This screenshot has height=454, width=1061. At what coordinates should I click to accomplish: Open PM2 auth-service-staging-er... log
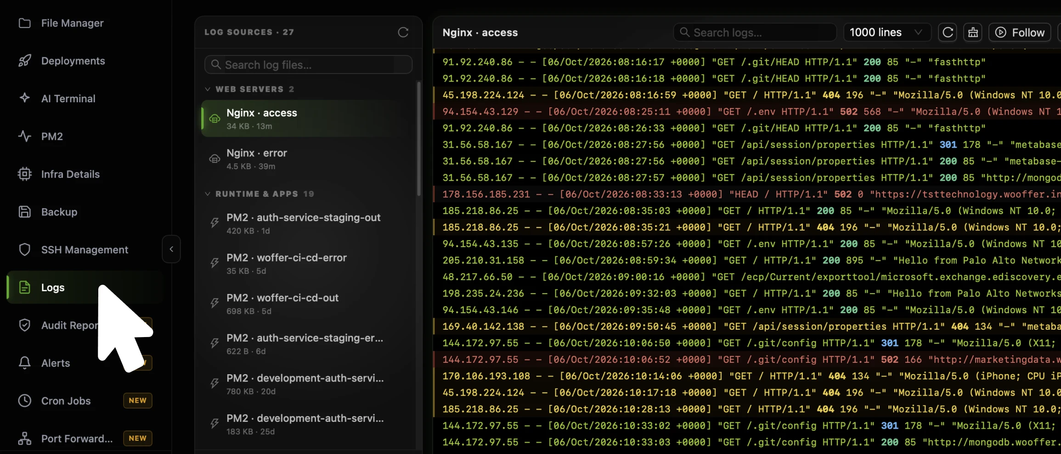click(x=308, y=344)
